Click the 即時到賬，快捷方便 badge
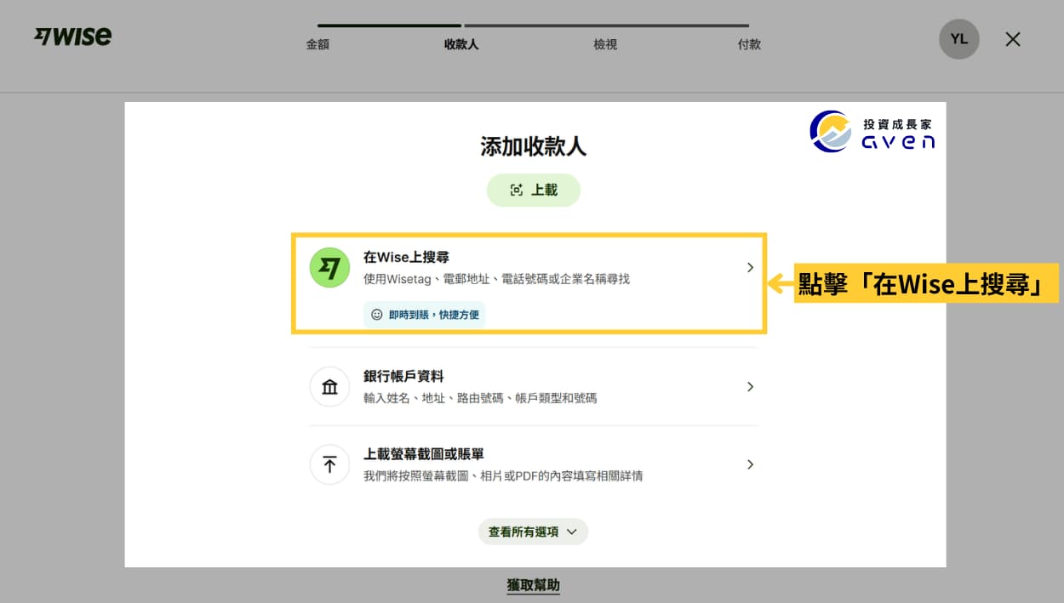This screenshot has height=603, width=1064. click(x=424, y=314)
